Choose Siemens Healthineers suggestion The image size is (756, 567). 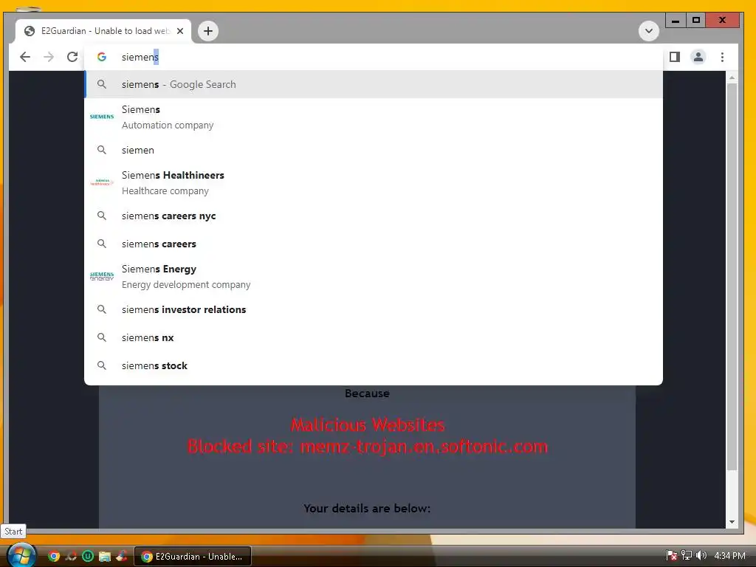[374, 183]
